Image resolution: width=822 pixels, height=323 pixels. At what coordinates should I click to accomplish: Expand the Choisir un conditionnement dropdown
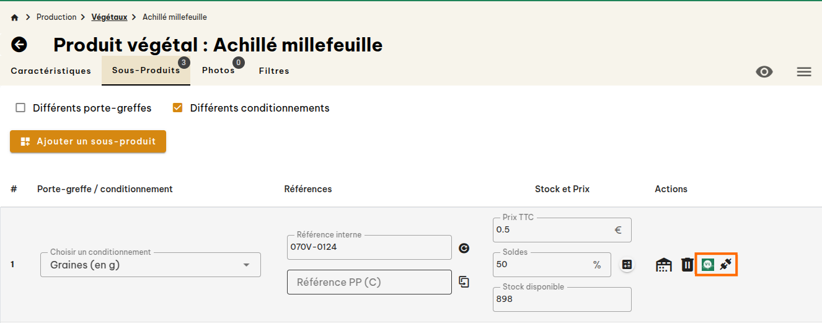click(x=151, y=265)
